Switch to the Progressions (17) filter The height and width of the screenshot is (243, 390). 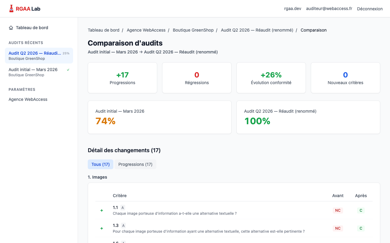[135, 164]
